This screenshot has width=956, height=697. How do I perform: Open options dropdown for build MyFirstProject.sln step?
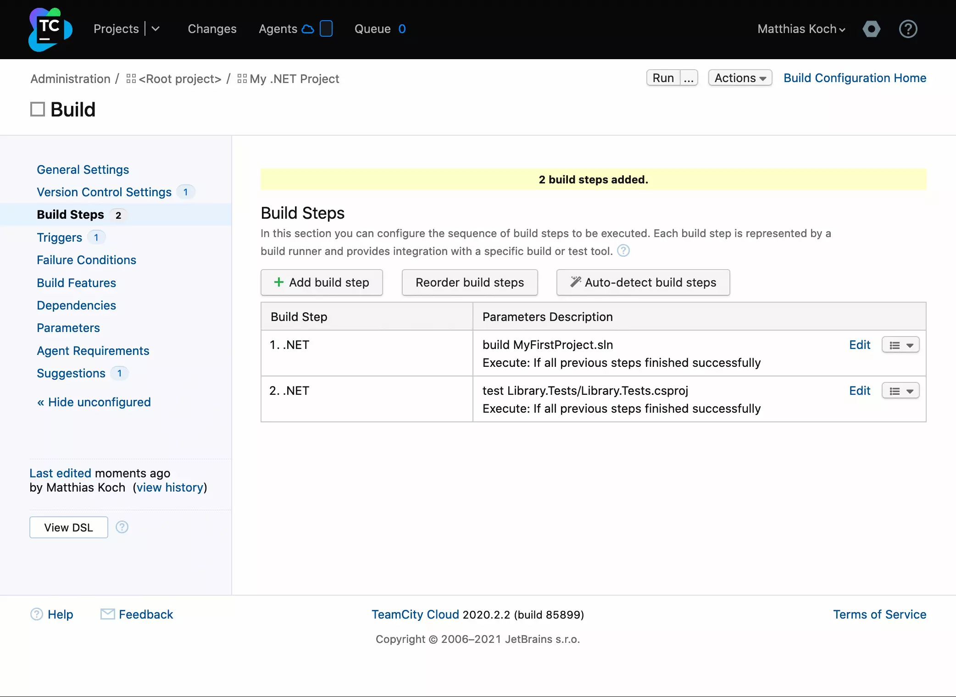(900, 345)
